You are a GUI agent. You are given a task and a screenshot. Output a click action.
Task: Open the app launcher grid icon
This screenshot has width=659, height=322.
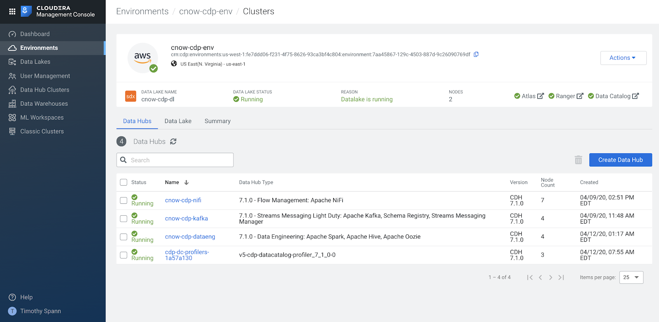pos(12,11)
